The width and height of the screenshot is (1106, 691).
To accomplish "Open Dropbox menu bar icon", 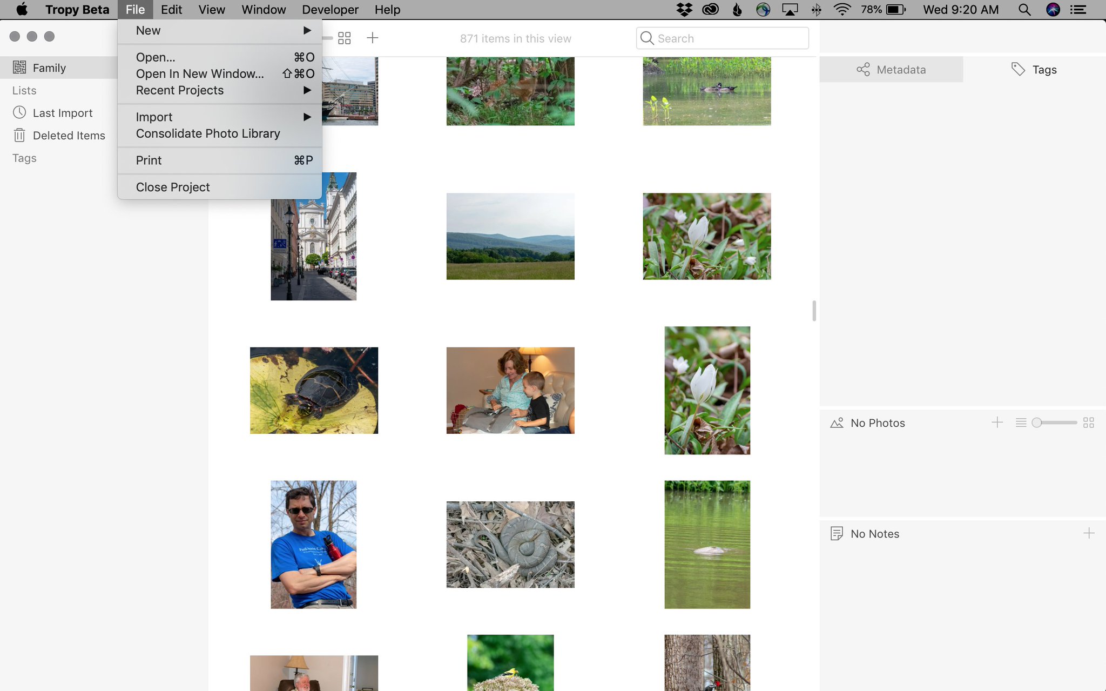I will coord(684,9).
